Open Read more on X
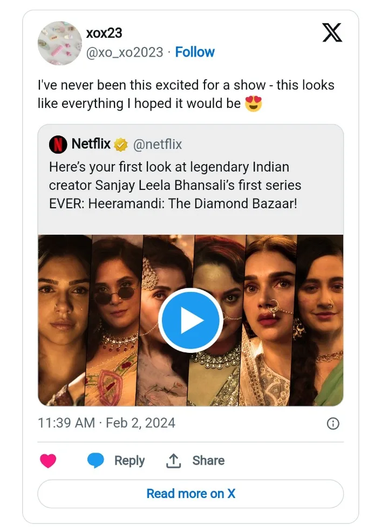Image resolution: width=381 pixels, height=532 pixels. [x=190, y=494]
